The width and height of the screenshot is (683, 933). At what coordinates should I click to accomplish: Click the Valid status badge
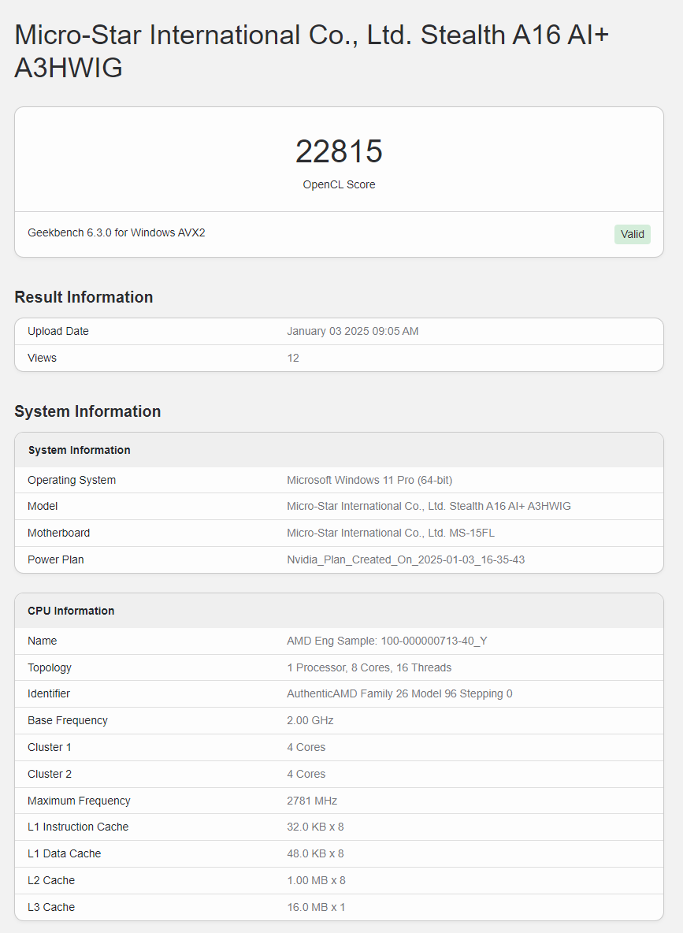click(633, 234)
